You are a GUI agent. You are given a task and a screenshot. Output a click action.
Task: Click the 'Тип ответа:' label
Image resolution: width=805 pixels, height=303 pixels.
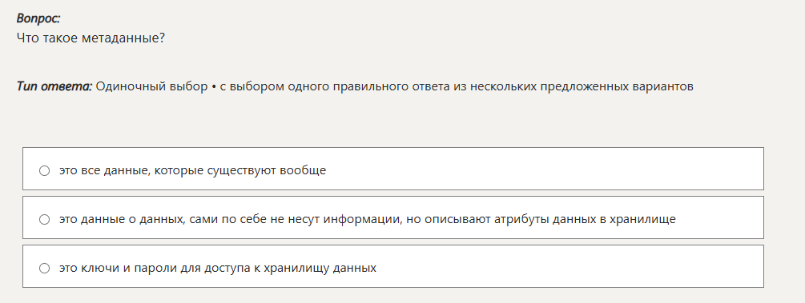pyautogui.click(x=54, y=86)
